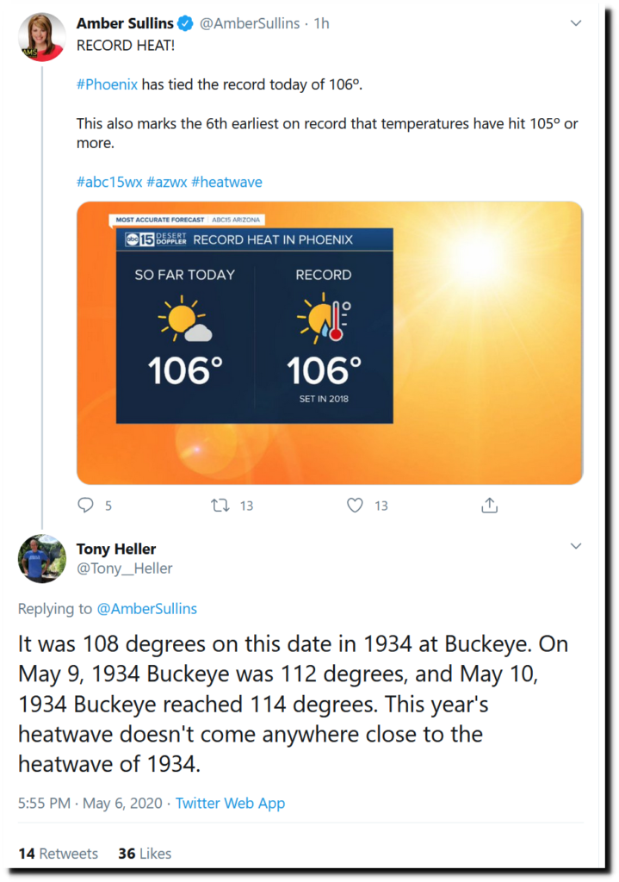Click the retweet arrows icon

[220, 506]
